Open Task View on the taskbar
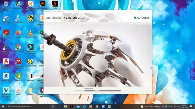Screen dimensions: 195x109 tap(59, 106)
